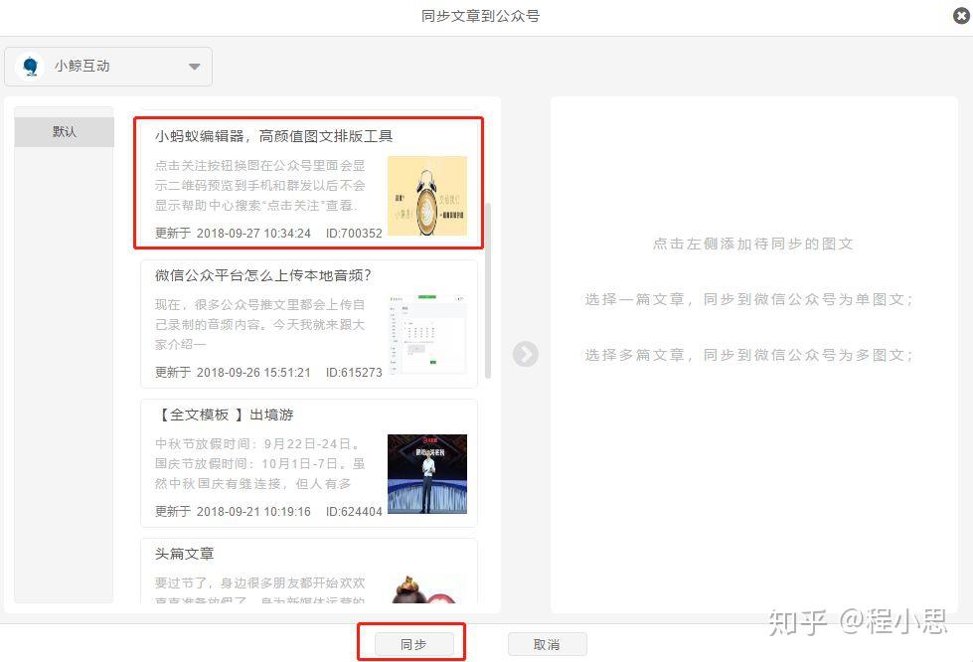Click the article list scrollbar
This screenshot has width=973, height=662.
tap(488, 290)
